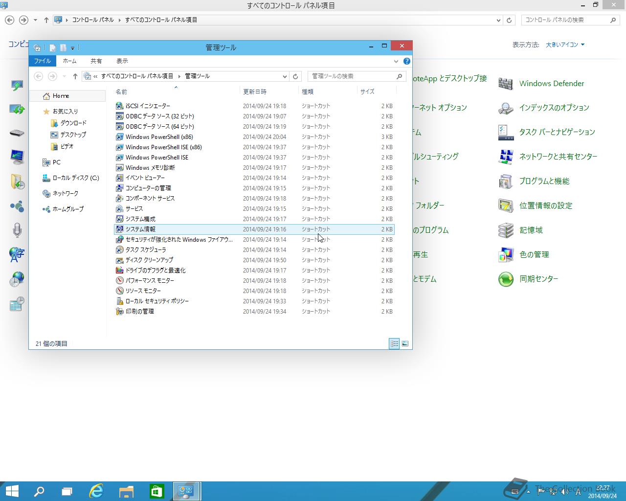Open Internet Explorer from taskbar
626x501 pixels.
(x=96, y=491)
